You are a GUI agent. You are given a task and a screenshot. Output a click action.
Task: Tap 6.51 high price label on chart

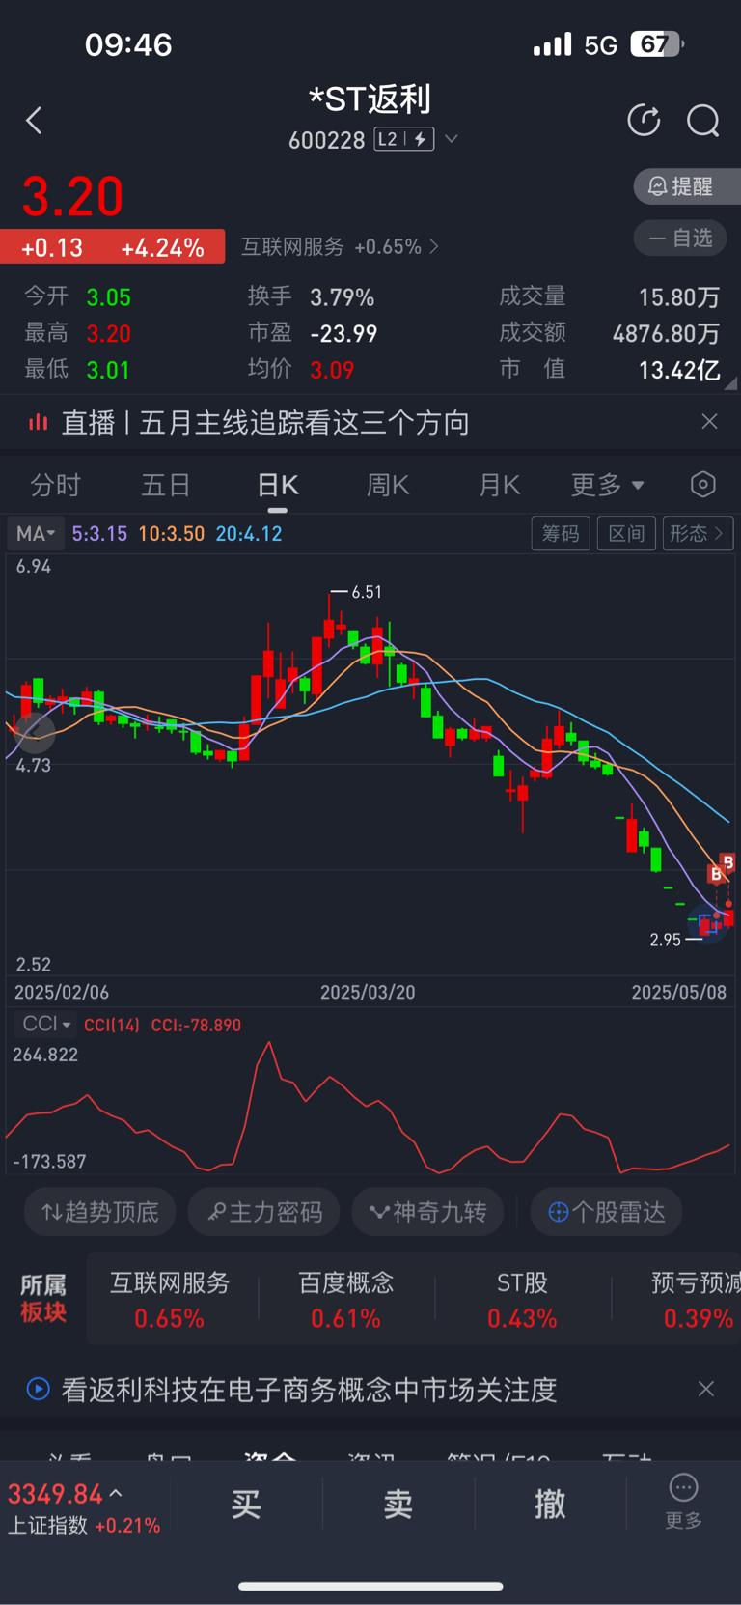click(x=366, y=592)
